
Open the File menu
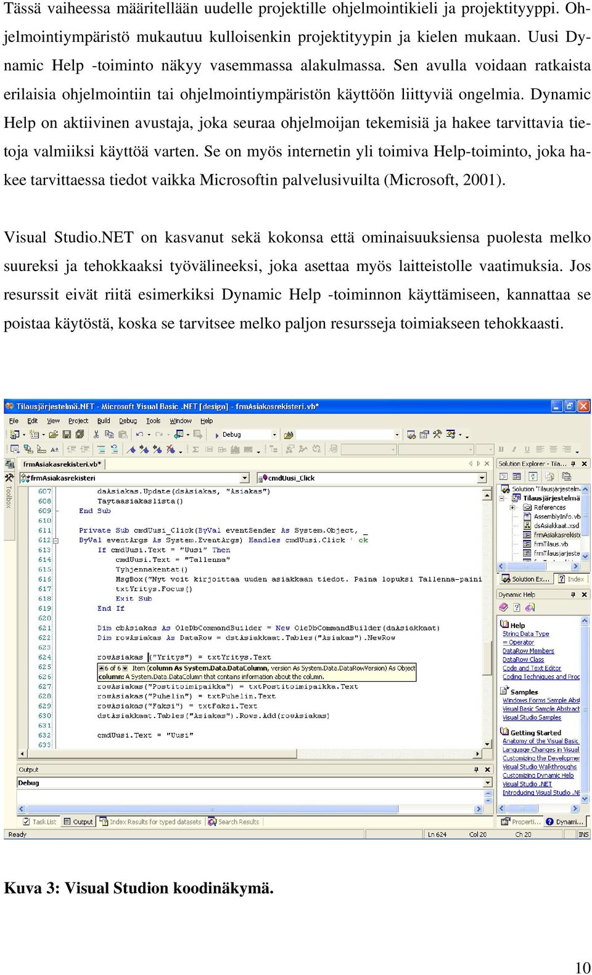14,421
